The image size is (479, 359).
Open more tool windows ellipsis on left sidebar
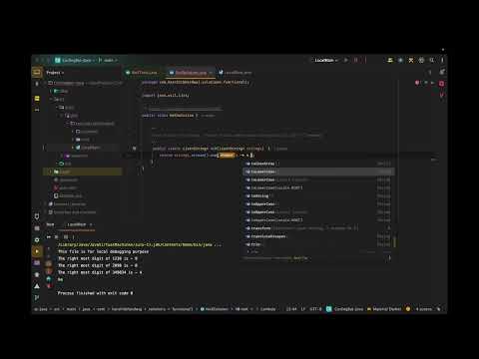37,110
